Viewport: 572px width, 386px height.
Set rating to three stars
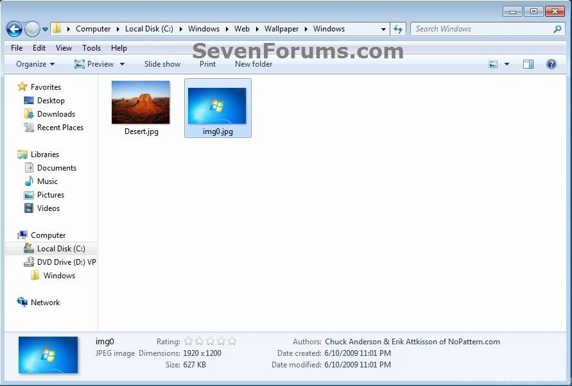210,342
